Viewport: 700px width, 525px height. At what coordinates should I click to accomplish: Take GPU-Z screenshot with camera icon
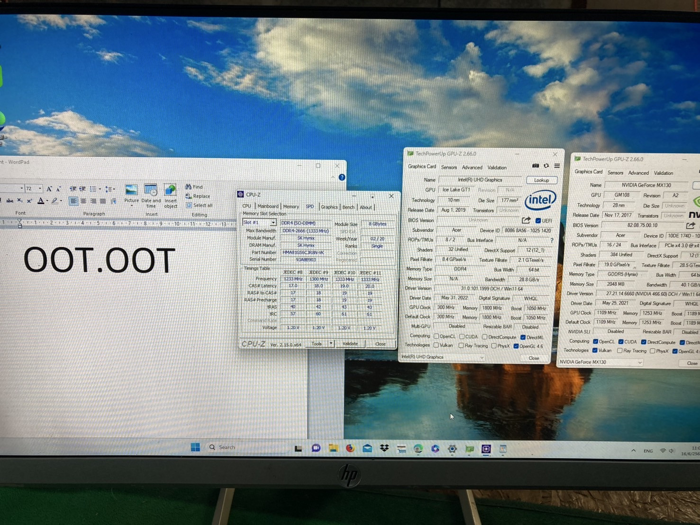pyautogui.click(x=536, y=166)
